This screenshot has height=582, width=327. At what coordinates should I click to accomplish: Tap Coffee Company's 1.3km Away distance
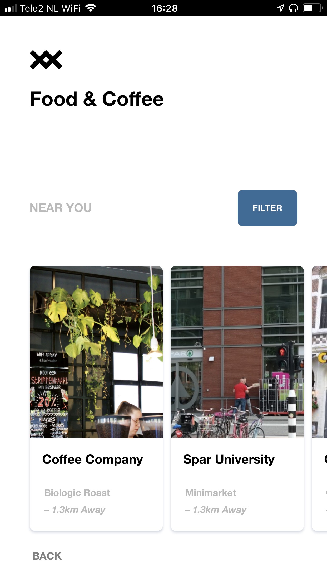tap(75, 510)
